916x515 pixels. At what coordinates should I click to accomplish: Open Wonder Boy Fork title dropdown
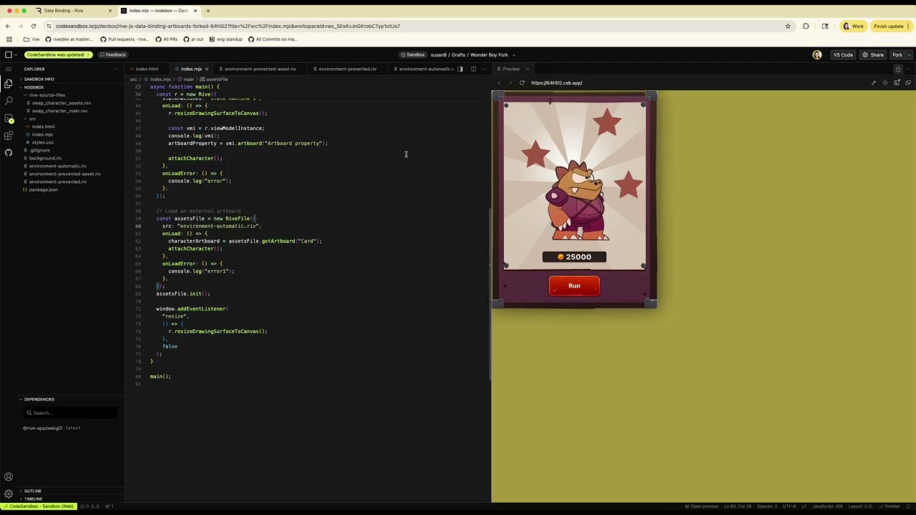[x=514, y=55]
